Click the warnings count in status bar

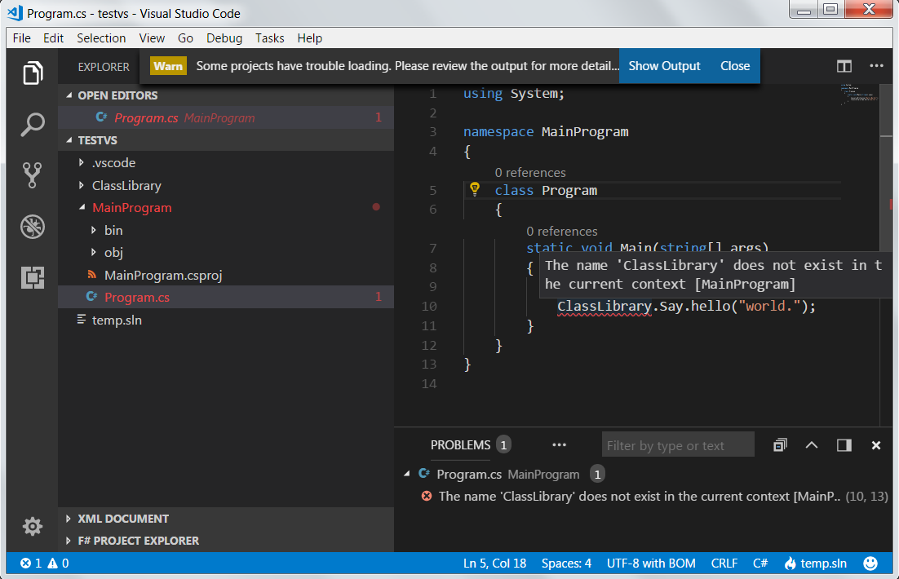pyautogui.click(x=59, y=564)
